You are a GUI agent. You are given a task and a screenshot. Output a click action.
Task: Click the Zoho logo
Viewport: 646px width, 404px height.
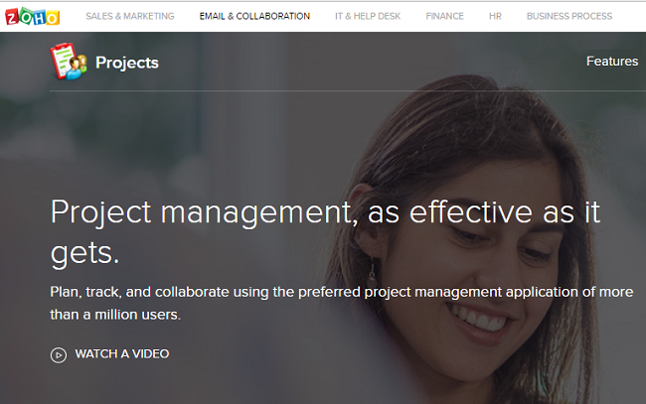coord(32,16)
